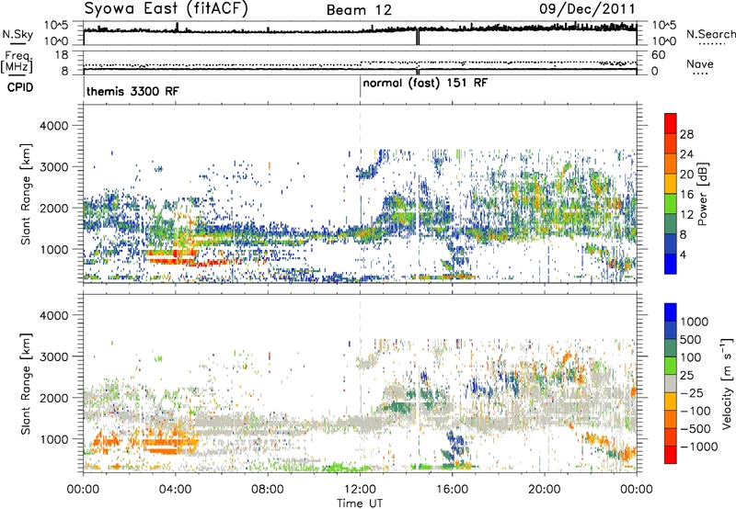Click the 'CPID' row label

pos(20,87)
